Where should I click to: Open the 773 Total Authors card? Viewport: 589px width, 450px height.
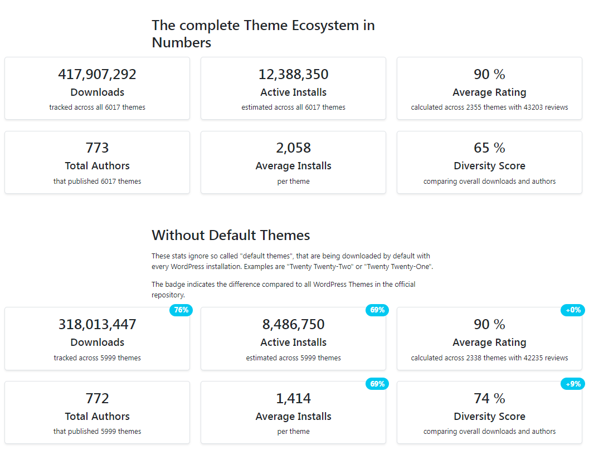pyautogui.click(x=97, y=162)
